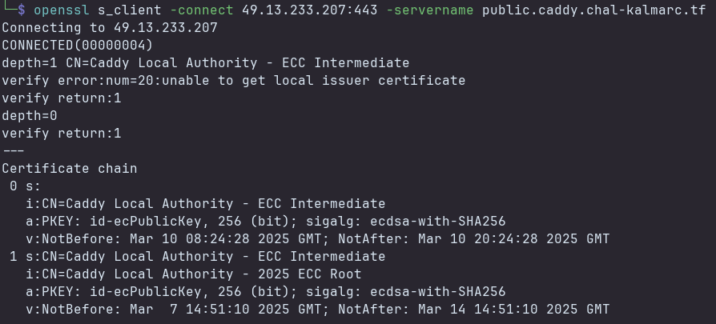Click the verify error:num=20 message

coord(233,80)
